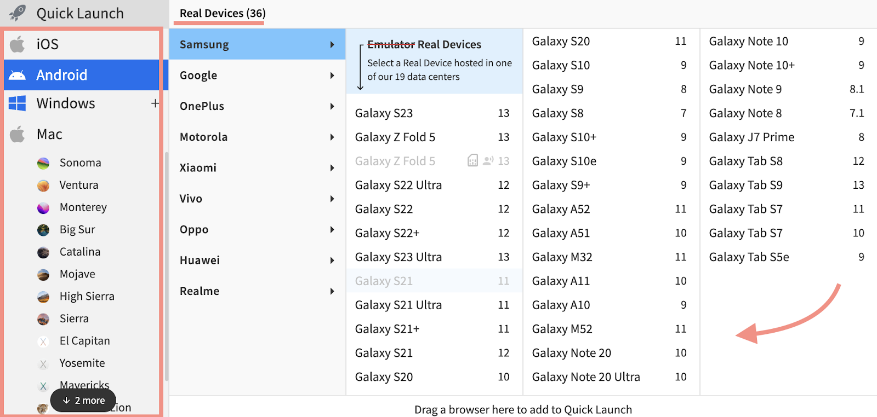Click the left sidebar scrollbar
Screen dimensions: 877x417
coord(166,263)
